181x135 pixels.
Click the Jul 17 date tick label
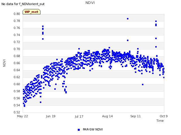(79, 116)
